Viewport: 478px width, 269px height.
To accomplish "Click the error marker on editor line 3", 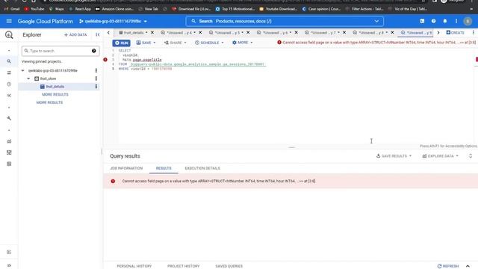I will pos(105,60).
